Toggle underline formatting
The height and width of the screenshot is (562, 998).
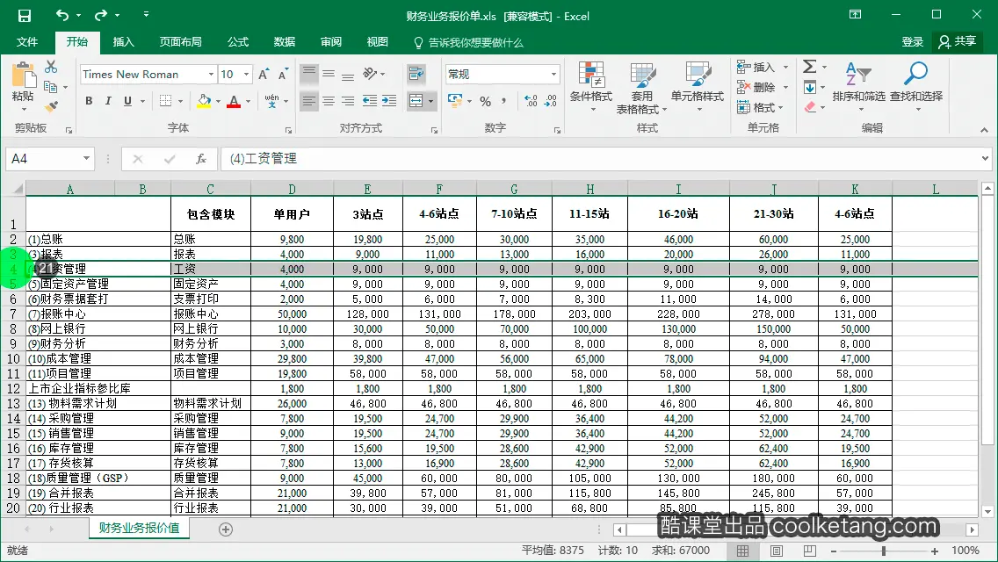[x=127, y=101]
